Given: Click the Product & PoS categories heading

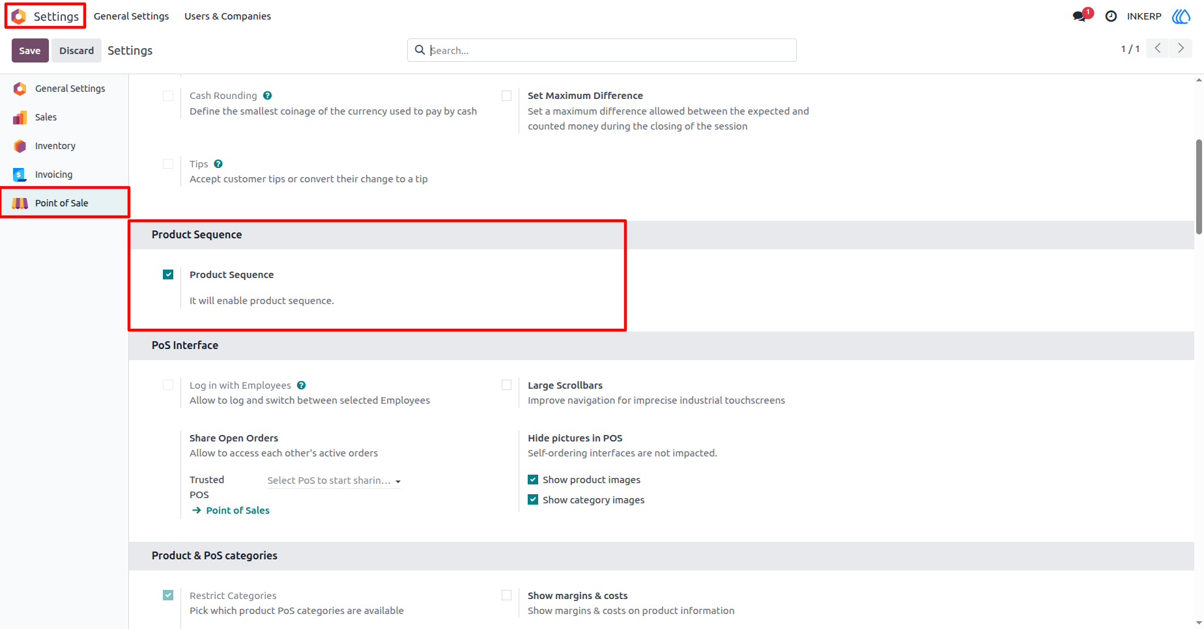Looking at the screenshot, I should (x=214, y=555).
